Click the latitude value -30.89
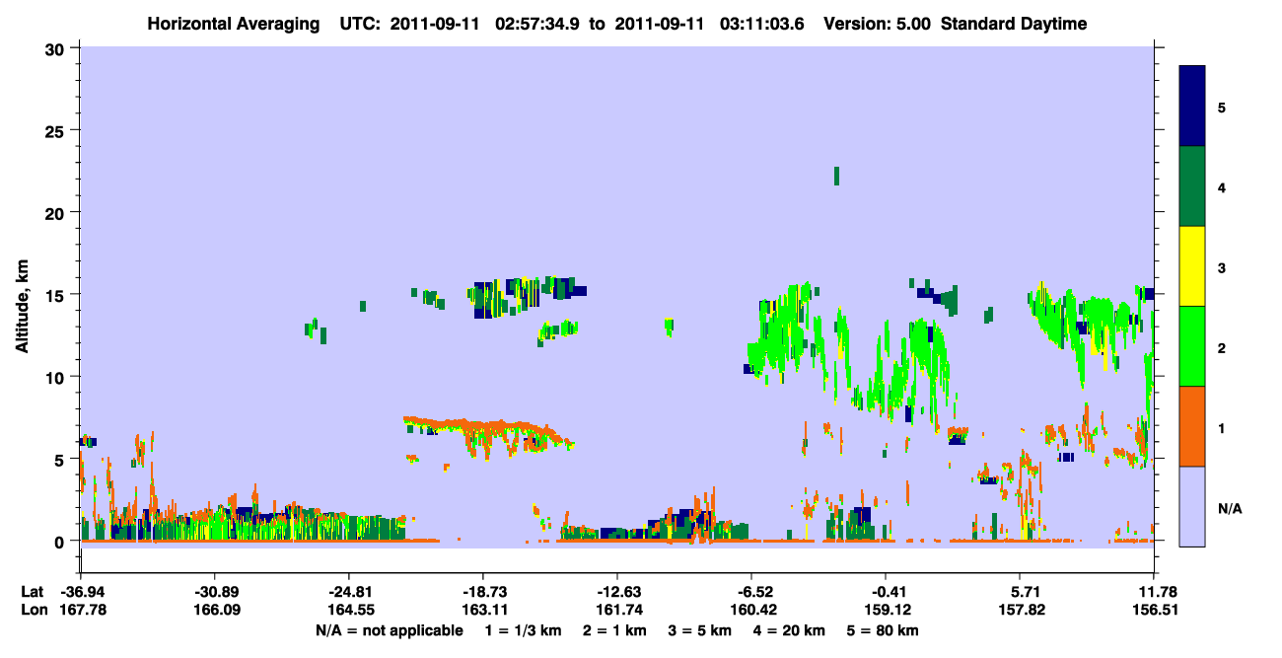Viewport: 1282px width, 658px height. pos(214,592)
